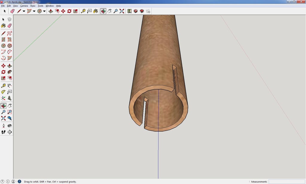Pick the Freehand drawing tool
Viewport: 306px width, 184px height.
[10, 33]
